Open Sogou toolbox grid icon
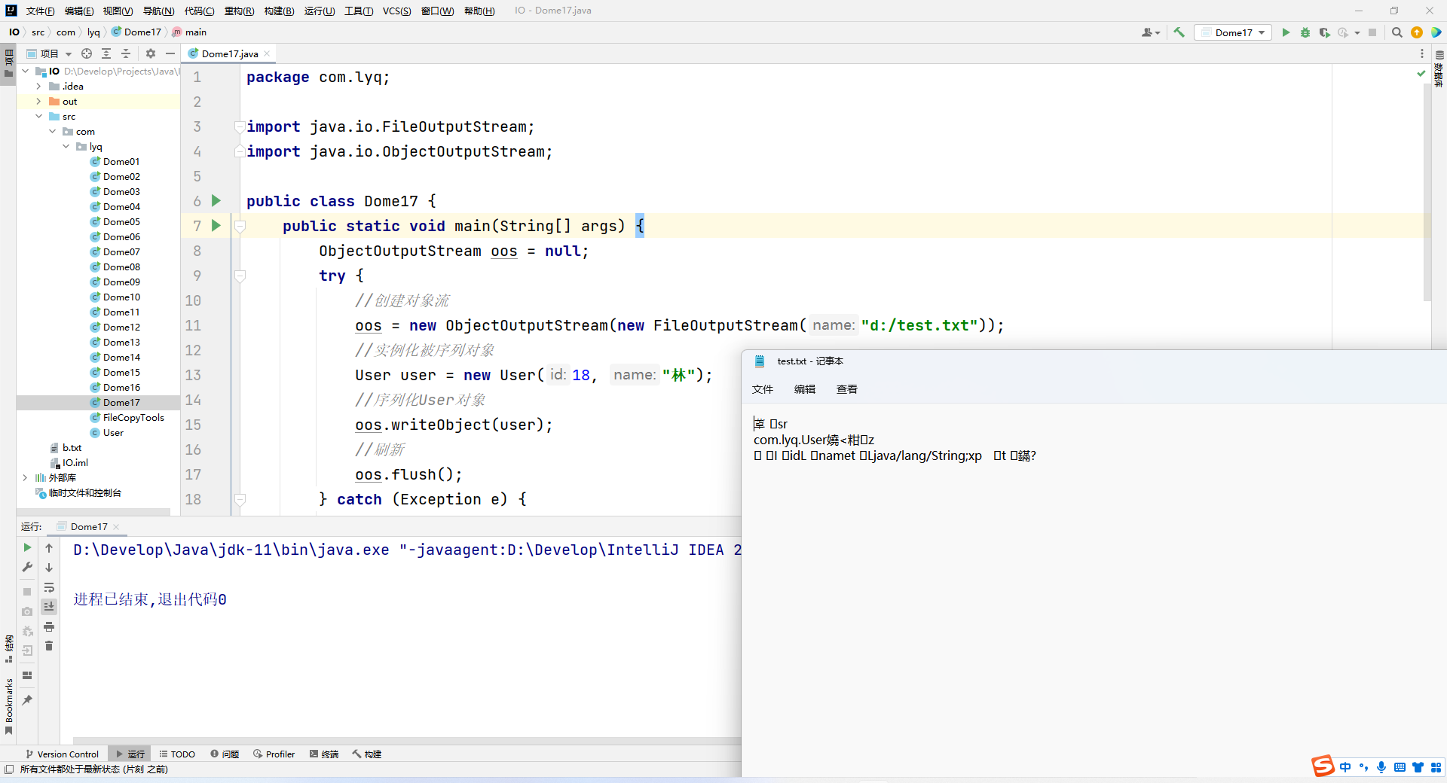The height and width of the screenshot is (783, 1447). coord(1436,767)
